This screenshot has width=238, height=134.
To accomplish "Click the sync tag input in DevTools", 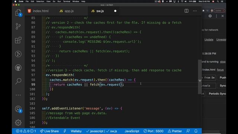I will click(x=209, y=86).
